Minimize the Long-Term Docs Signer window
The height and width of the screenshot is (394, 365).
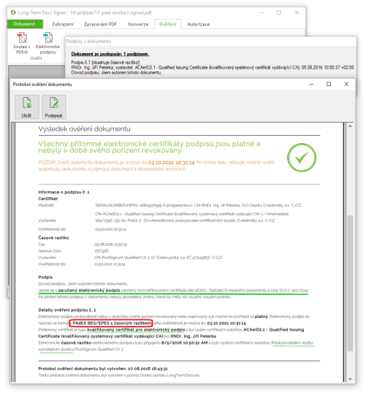(261, 12)
